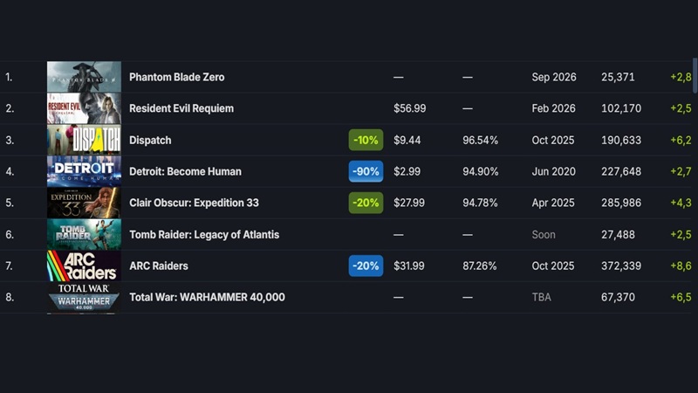Image resolution: width=698 pixels, height=393 pixels.
Task: Click the ARC Raiders logo thumbnail
Action: click(x=84, y=265)
